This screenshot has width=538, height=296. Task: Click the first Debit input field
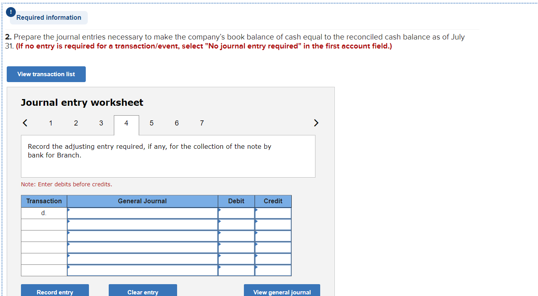point(236,213)
